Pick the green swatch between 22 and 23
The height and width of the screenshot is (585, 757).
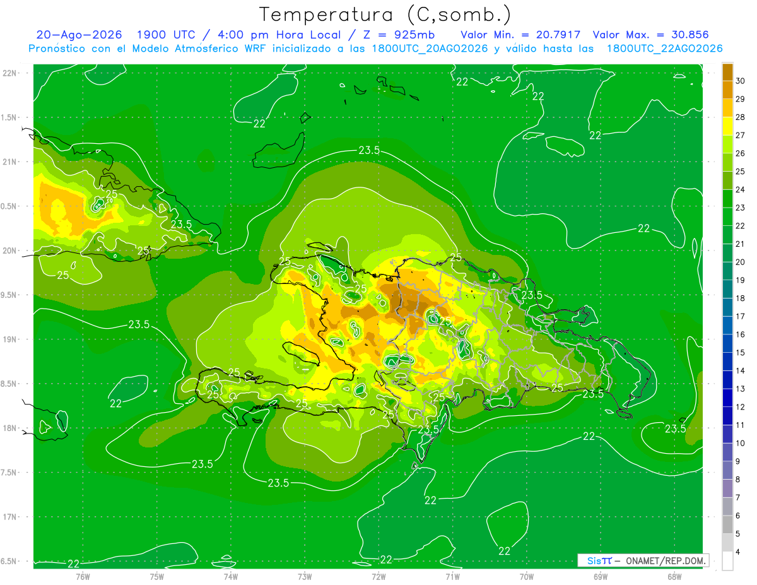pos(727,216)
